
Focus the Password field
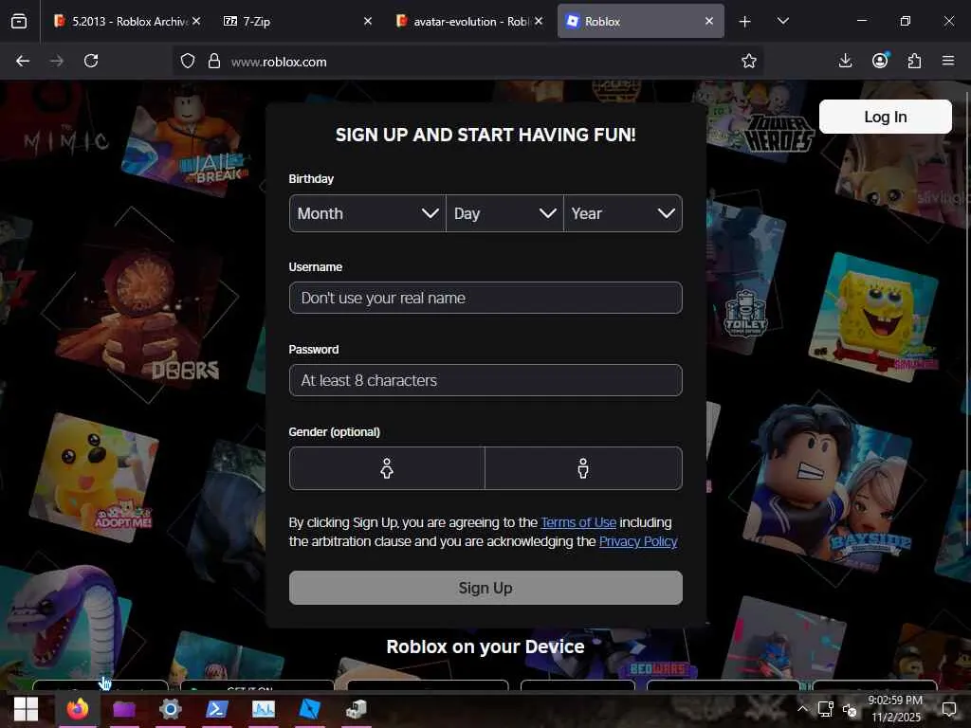pos(485,380)
